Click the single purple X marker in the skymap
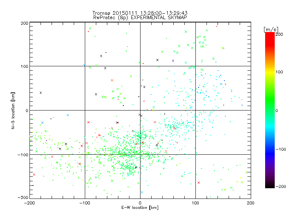The image size is (295, 221). coord(173,61)
